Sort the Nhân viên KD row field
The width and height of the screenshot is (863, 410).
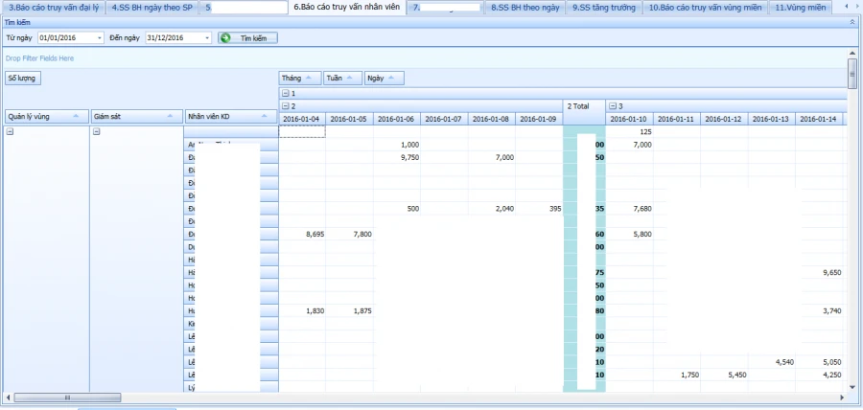(x=231, y=117)
